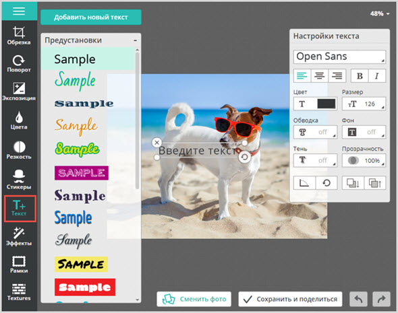This screenshot has height=313, width=398.
Task: Switch to the Резкость sharpness tab
Action: pyautogui.click(x=19, y=150)
